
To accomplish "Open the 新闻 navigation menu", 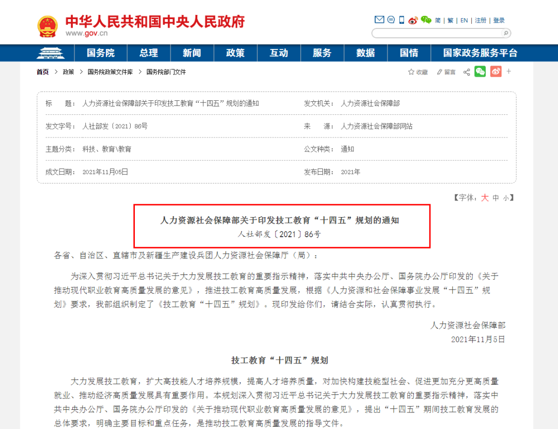I will [x=192, y=53].
